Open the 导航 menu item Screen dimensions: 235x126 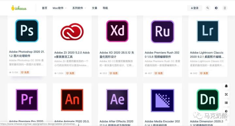coord(105,8)
